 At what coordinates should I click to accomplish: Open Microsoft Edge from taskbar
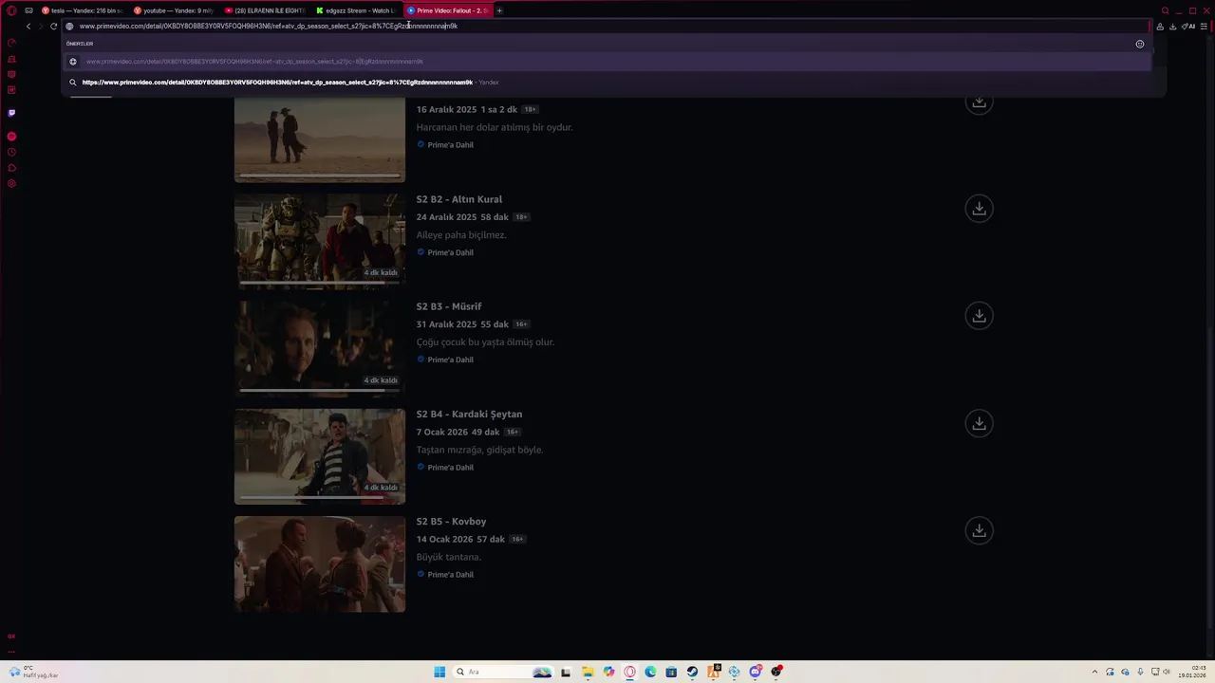point(650,672)
